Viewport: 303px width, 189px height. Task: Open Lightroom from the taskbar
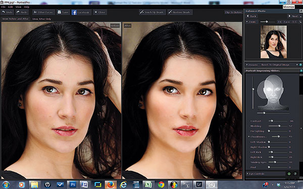point(199,184)
